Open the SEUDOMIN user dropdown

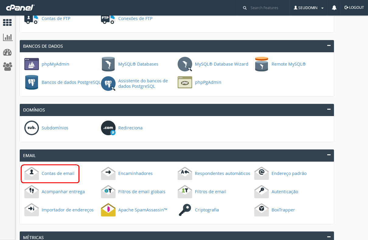coord(309,8)
